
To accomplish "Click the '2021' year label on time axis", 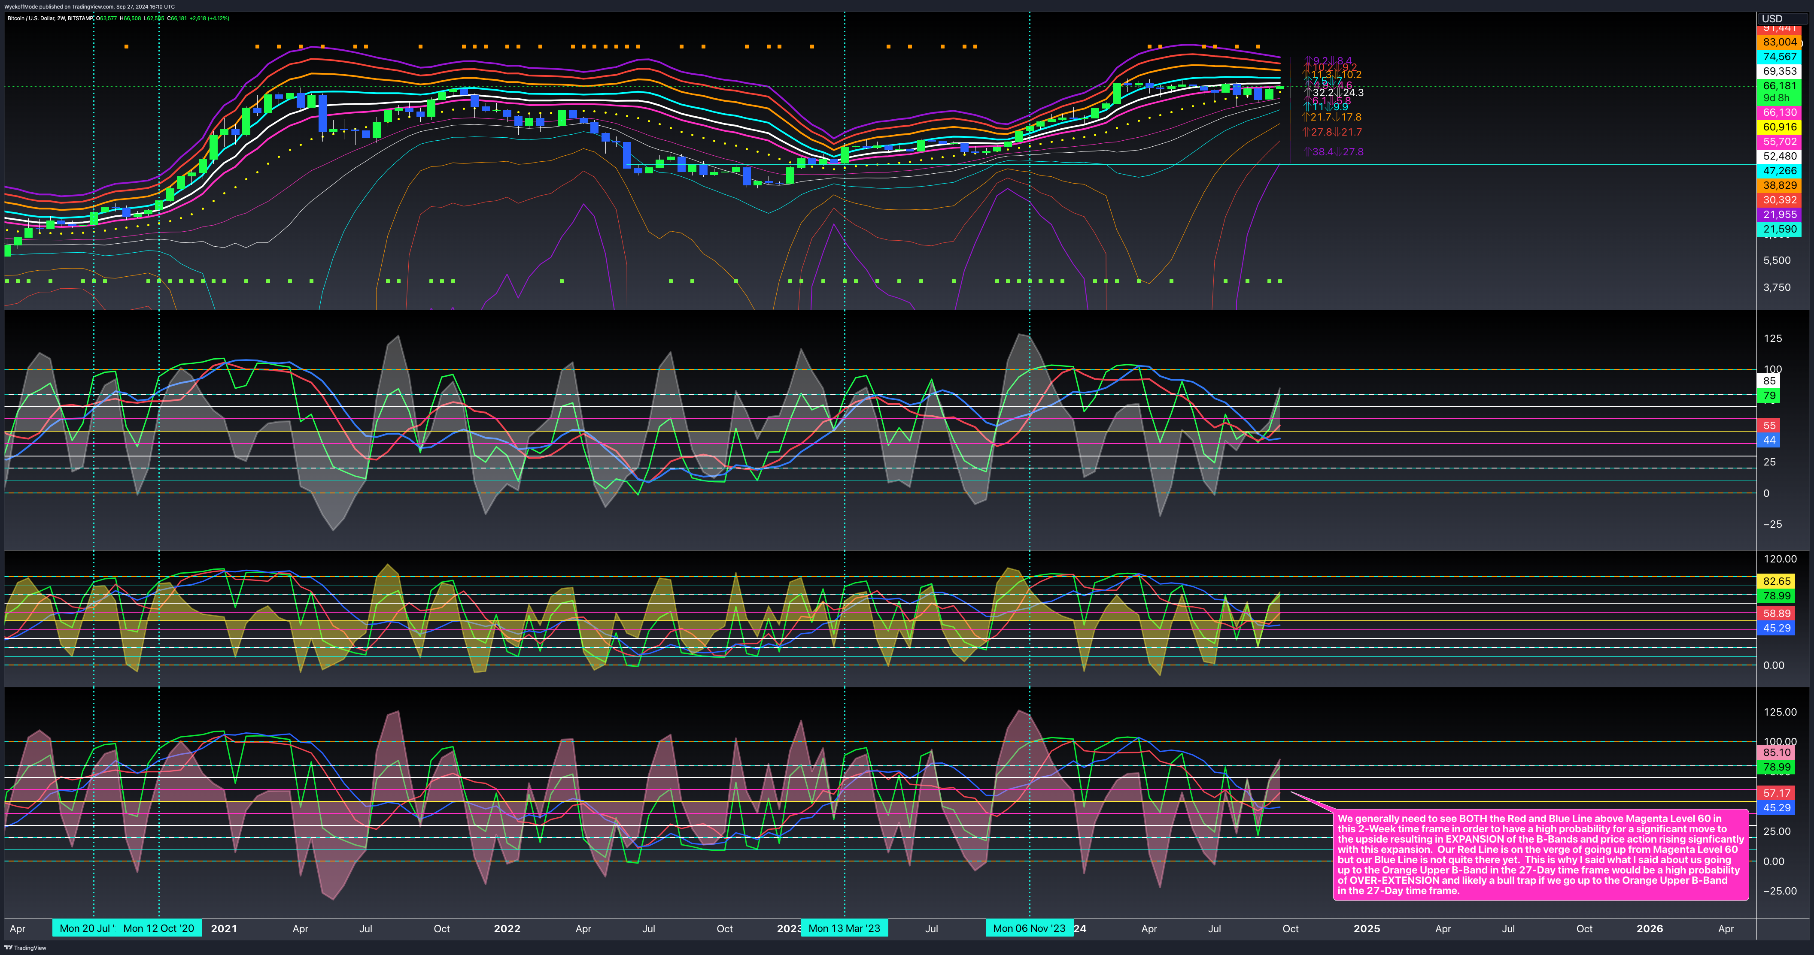I will coord(224,929).
